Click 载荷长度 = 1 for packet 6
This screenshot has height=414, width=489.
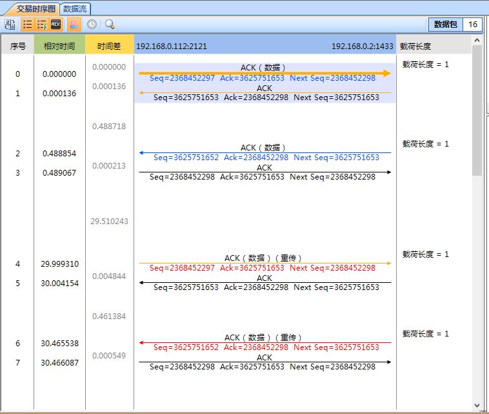click(425, 333)
